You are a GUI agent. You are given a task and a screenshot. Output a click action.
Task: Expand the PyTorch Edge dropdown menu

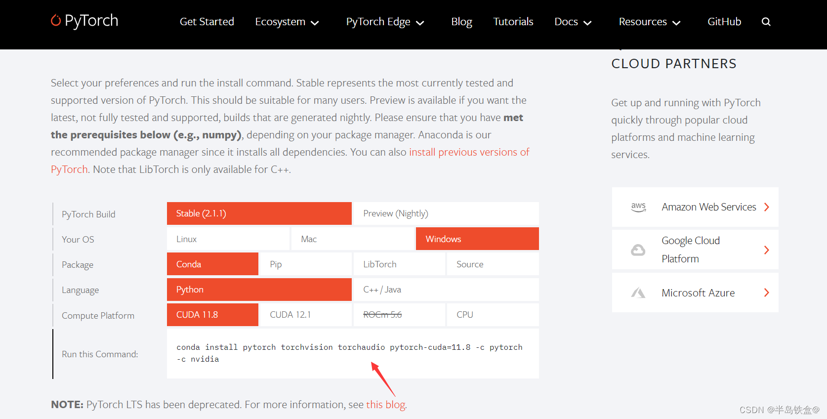(385, 22)
